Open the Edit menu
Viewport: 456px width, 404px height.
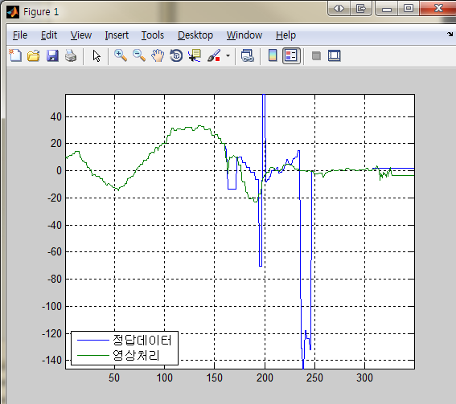click(49, 35)
